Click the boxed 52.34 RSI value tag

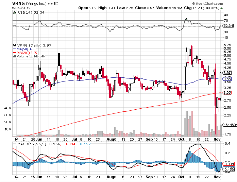click(228, 26)
